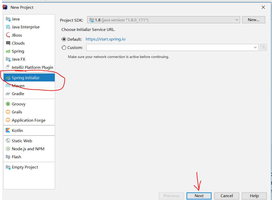This screenshot has width=272, height=200.
Task: Select Node.js and NPM item
Action: [29, 149]
